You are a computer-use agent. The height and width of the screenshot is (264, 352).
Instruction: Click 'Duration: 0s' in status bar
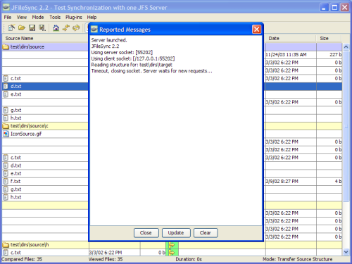coord(189,259)
